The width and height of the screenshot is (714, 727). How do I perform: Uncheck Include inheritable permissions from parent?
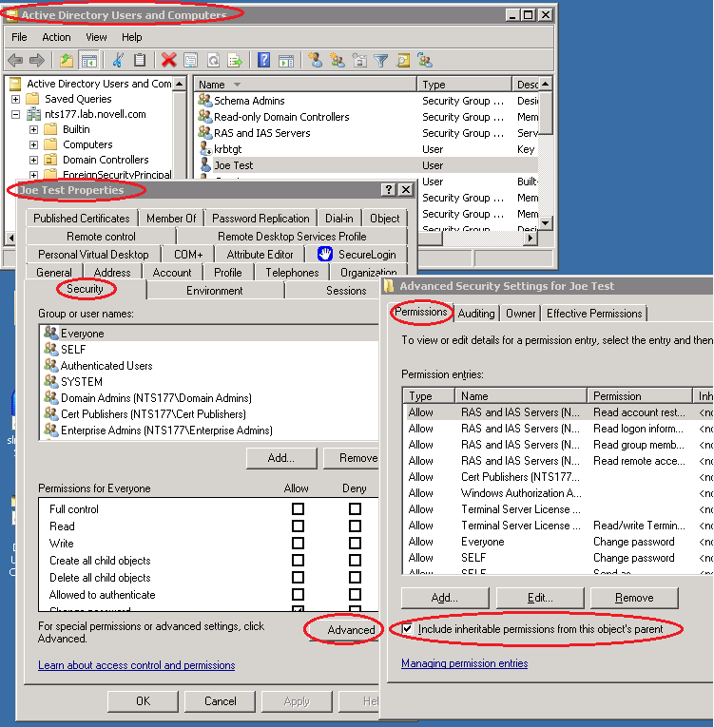coord(407,629)
